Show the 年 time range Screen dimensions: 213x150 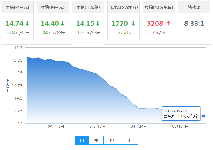130,140
